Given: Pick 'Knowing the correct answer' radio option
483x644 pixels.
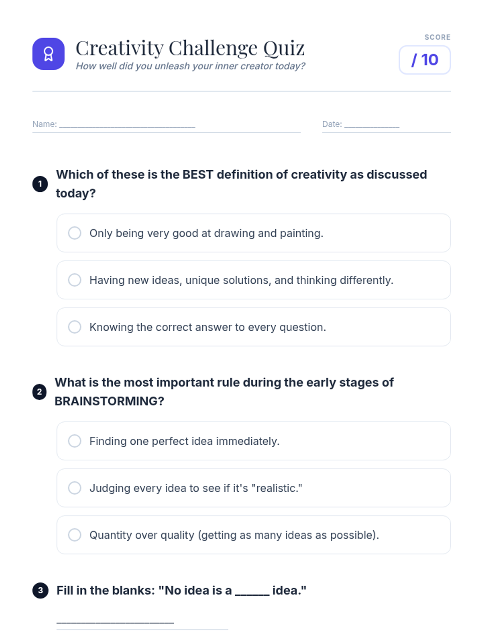Looking at the screenshot, I should click(74, 327).
